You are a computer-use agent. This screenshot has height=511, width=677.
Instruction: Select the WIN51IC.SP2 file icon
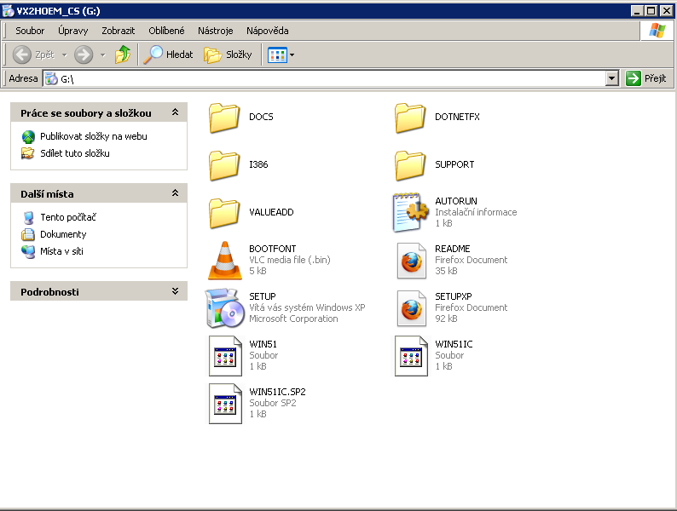pos(225,403)
